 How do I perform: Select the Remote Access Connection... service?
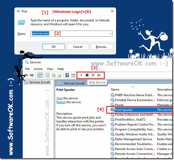[135, 154]
